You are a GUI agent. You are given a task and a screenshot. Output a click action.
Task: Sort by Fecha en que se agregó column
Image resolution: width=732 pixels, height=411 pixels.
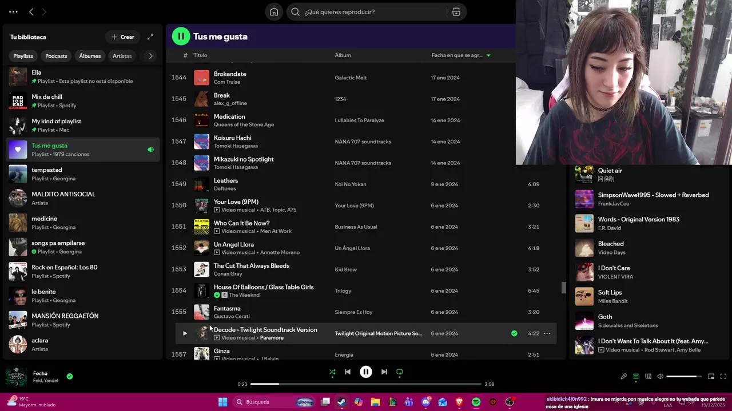461,55
